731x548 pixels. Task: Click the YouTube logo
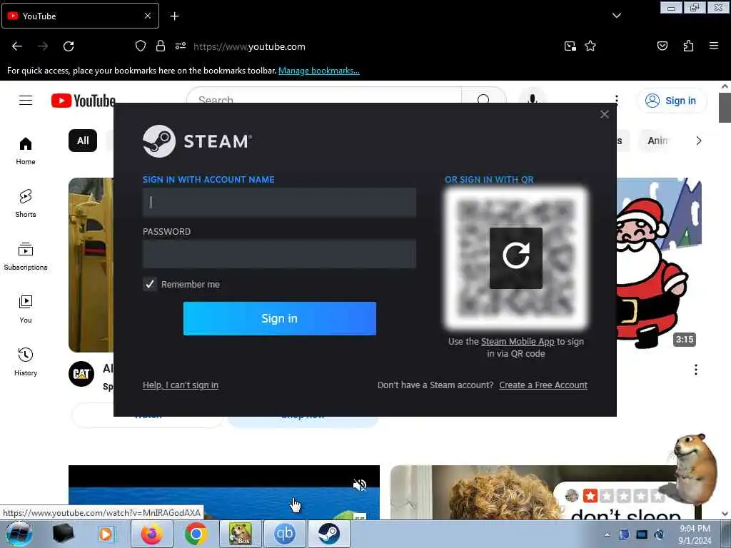click(83, 101)
